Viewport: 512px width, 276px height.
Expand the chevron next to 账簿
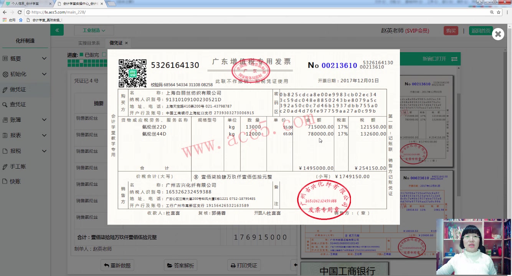[44, 120]
